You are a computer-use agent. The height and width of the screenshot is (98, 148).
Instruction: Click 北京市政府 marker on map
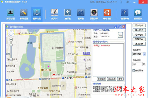(x=76, y=88)
